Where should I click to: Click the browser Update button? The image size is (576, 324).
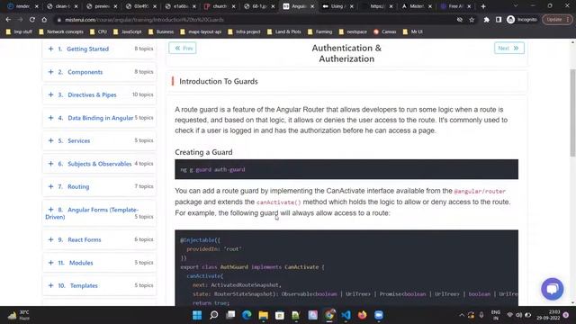(x=557, y=20)
